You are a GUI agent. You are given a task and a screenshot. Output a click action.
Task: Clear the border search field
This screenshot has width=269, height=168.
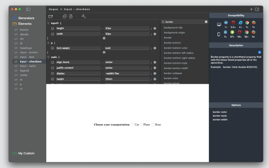(x=206, y=22)
